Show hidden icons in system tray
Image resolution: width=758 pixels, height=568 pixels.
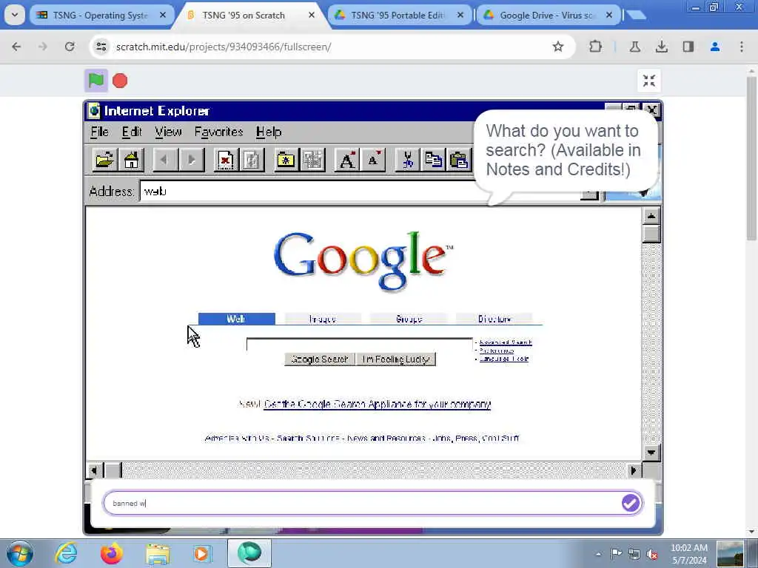(598, 554)
